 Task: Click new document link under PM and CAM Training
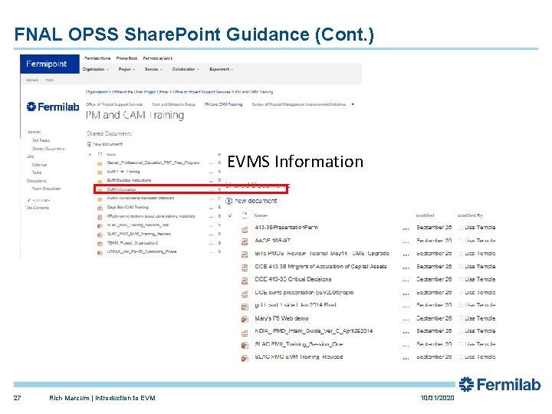pyautogui.click(x=108, y=144)
